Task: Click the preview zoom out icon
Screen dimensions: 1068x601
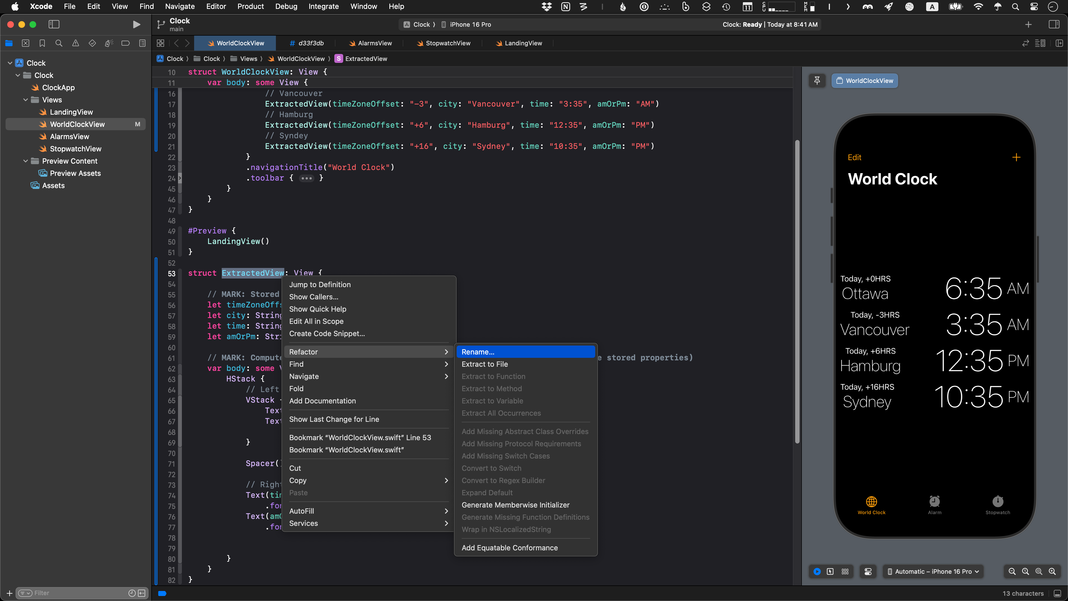Action: click(1012, 572)
